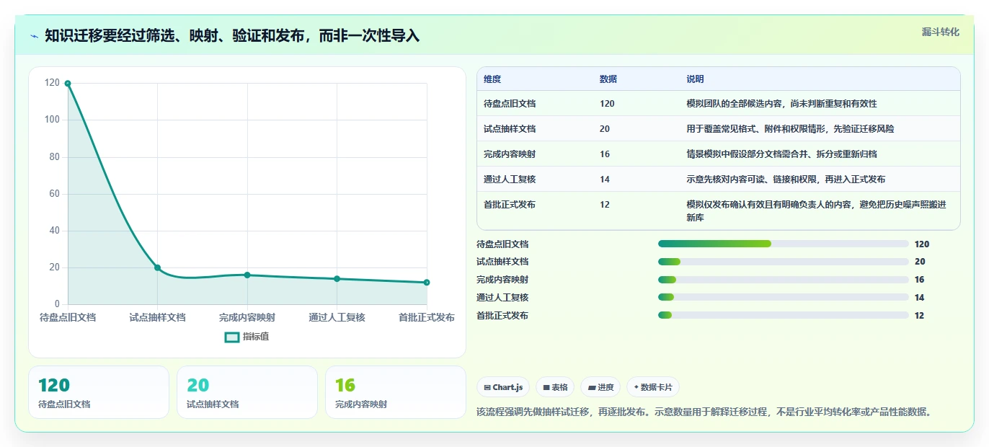The width and height of the screenshot is (989, 447).
Task: Click the 数据卡片 chip
Action: (x=653, y=387)
